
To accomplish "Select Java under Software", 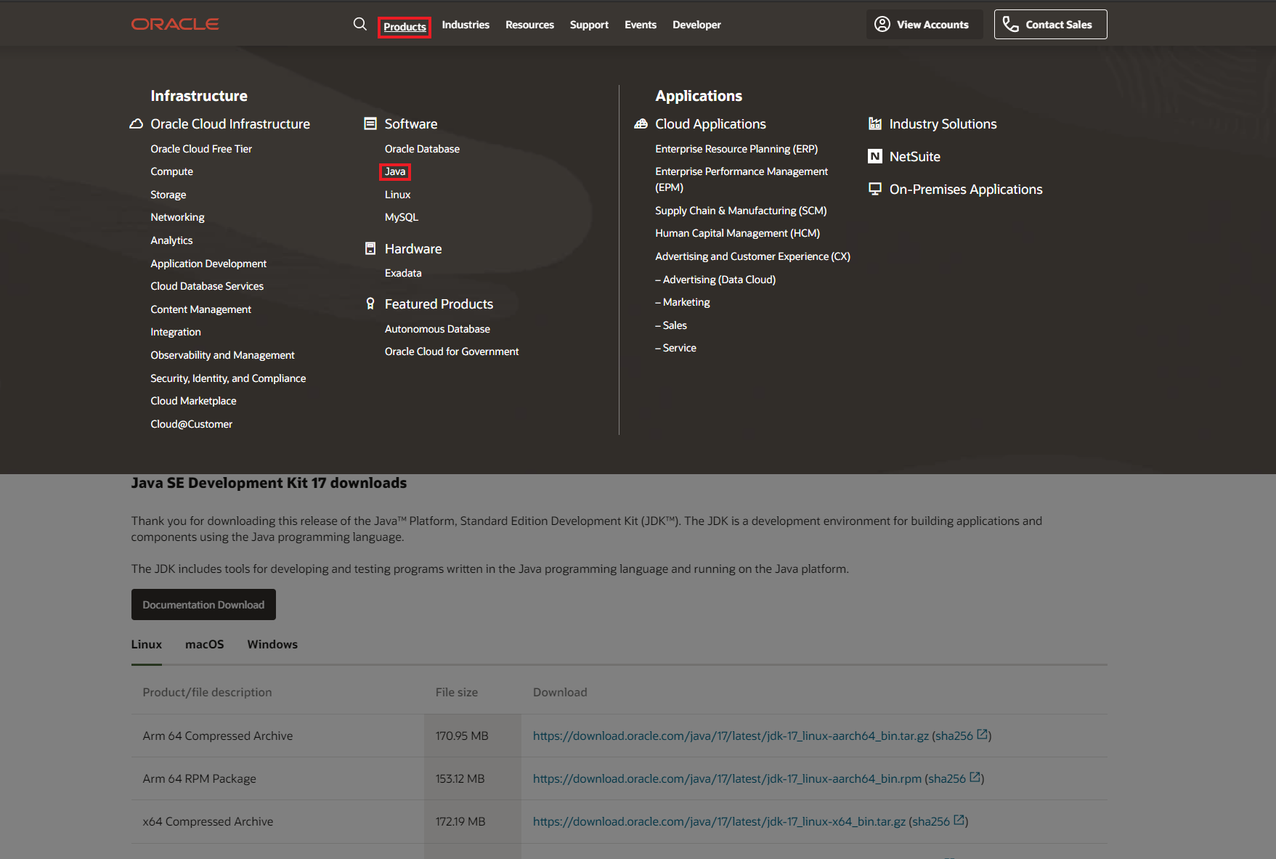I will (x=395, y=171).
